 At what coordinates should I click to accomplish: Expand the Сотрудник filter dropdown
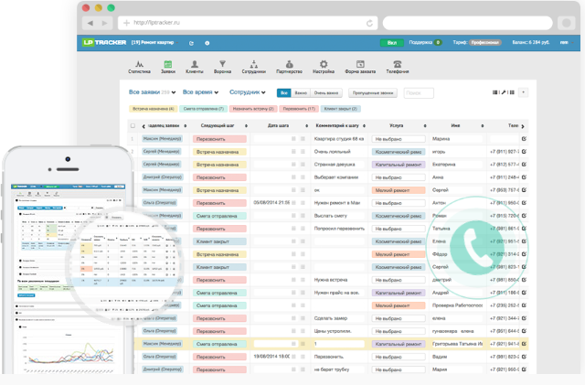click(x=248, y=92)
